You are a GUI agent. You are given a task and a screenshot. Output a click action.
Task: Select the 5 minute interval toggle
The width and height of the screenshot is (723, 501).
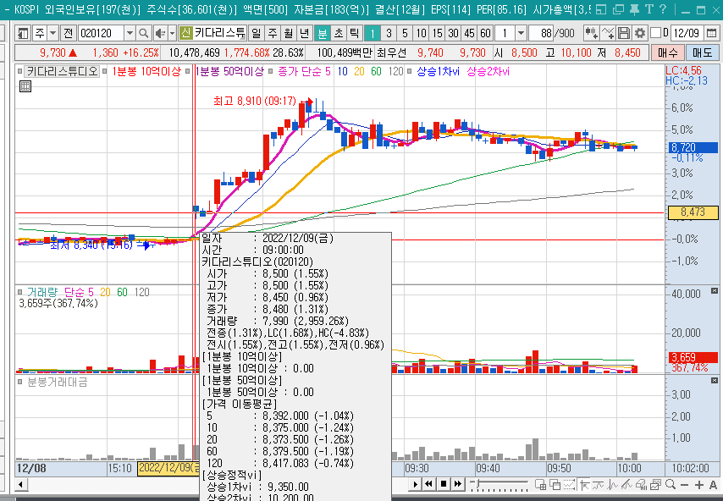tap(405, 33)
